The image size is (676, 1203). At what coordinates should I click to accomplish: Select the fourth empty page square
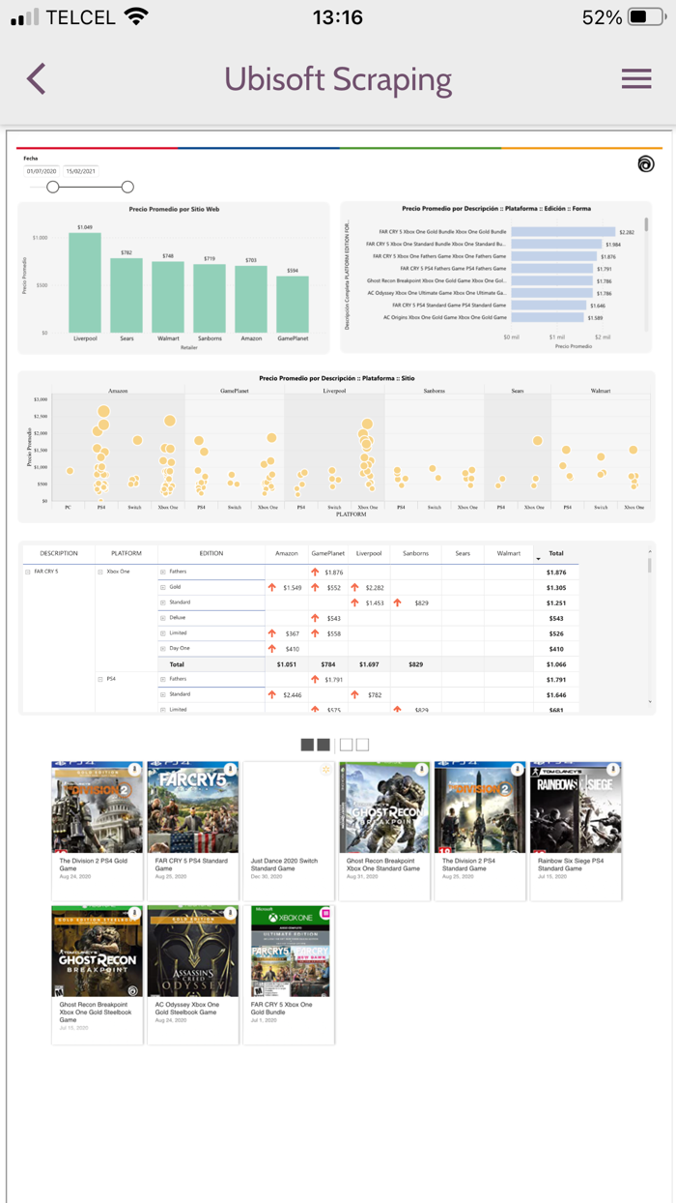point(362,745)
